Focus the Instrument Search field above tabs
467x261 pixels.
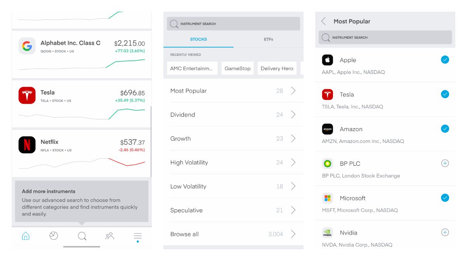233,24
